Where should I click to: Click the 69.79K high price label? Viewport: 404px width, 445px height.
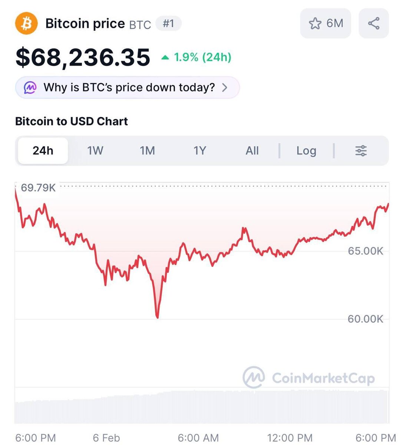pyautogui.click(x=38, y=188)
